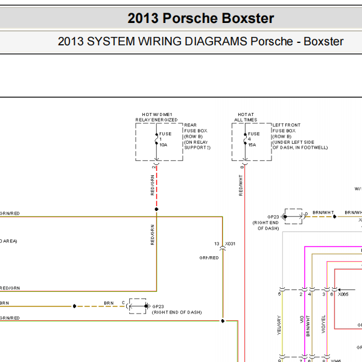
Task: Click the "2013 Porsche Boxster" title heading
Action: (x=201, y=18)
